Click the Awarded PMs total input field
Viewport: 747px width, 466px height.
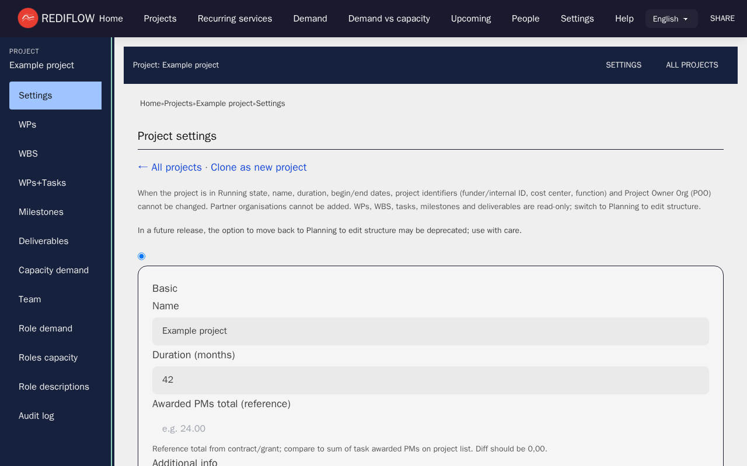431,428
